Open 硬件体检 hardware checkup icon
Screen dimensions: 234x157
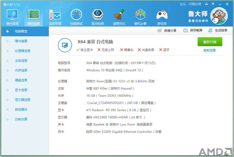click(x=12, y=14)
